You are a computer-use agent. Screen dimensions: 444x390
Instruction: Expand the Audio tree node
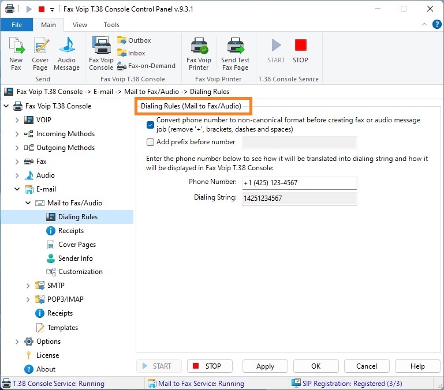coord(17,175)
